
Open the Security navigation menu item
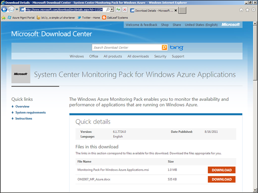[x=160, y=56]
